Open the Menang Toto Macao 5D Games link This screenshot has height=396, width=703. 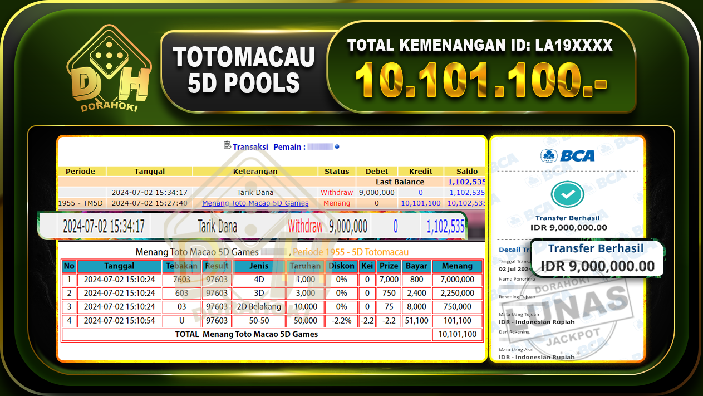pyautogui.click(x=255, y=203)
